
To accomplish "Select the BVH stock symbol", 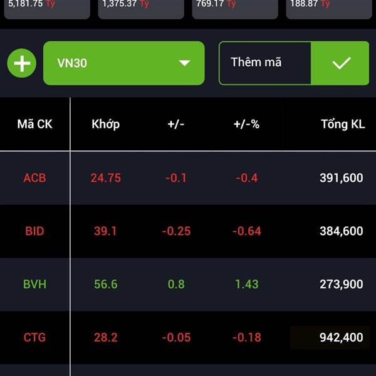I will click(34, 285).
